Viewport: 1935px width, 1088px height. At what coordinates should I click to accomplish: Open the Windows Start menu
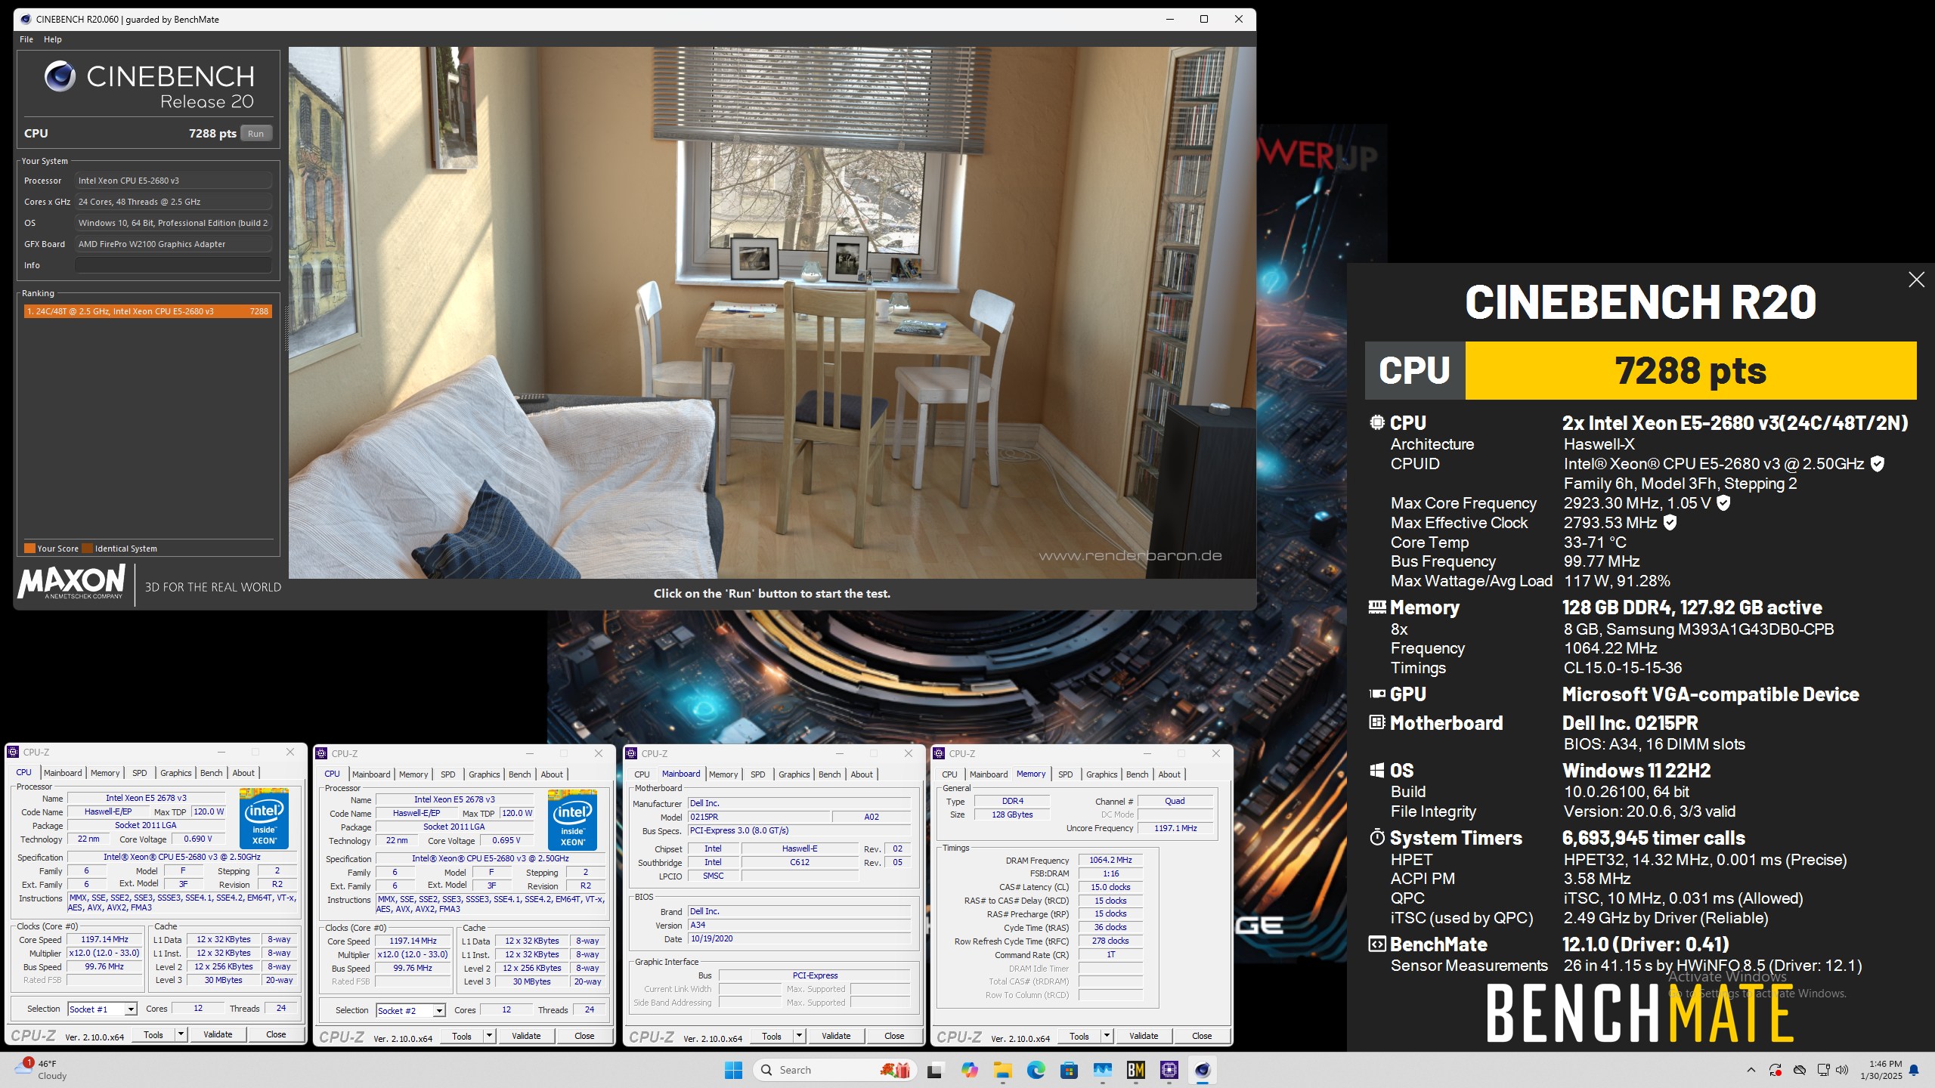(x=733, y=1070)
